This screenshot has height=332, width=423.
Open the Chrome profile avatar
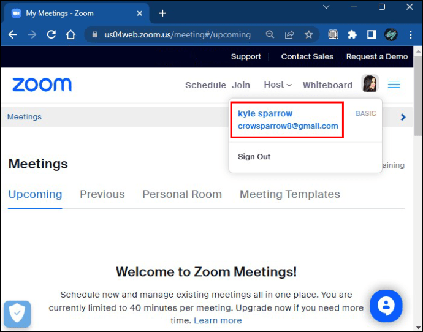tap(391, 34)
